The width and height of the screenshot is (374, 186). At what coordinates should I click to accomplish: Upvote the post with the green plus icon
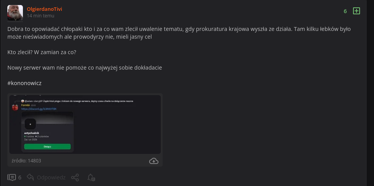[x=357, y=11]
